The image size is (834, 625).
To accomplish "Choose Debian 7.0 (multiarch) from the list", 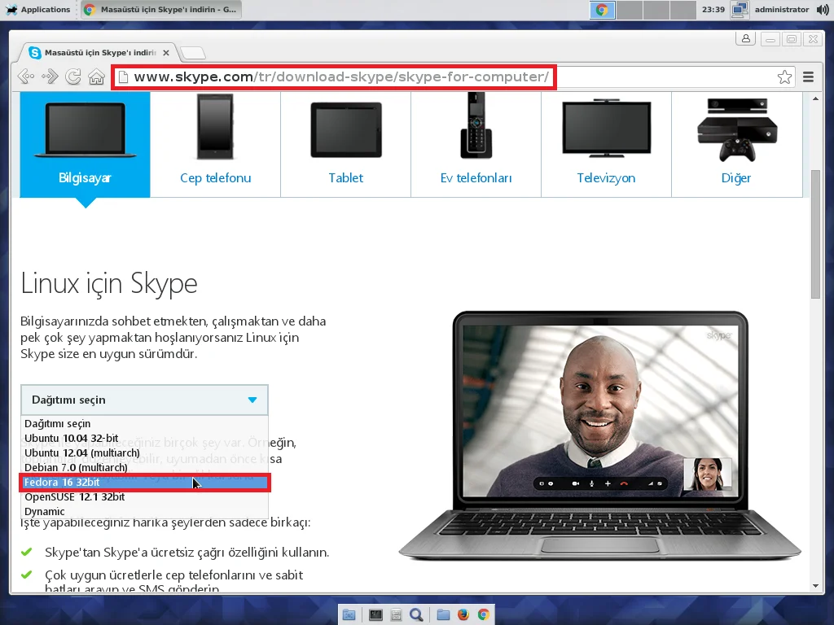I will click(x=145, y=468).
